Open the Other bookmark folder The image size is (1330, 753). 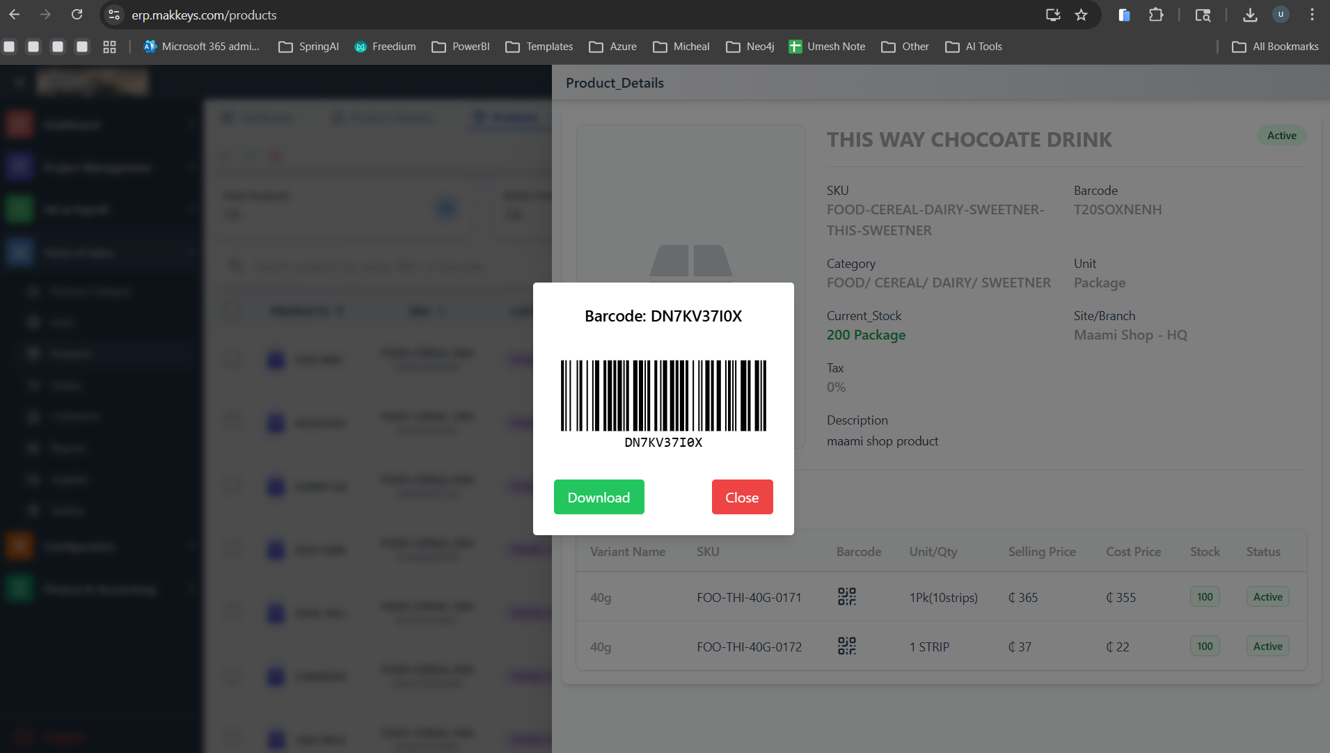(x=905, y=47)
